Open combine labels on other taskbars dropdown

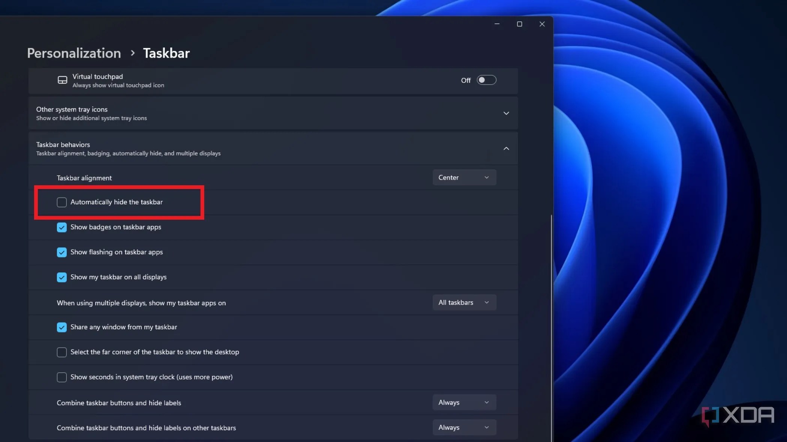(x=464, y=427)
